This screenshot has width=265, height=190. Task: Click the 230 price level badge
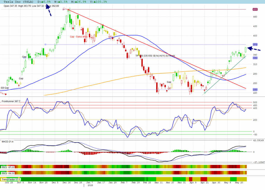[255, 89]
